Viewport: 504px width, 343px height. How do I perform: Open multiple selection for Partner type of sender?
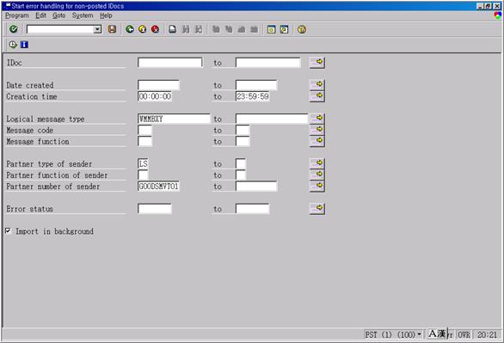[x=317, y=163]
